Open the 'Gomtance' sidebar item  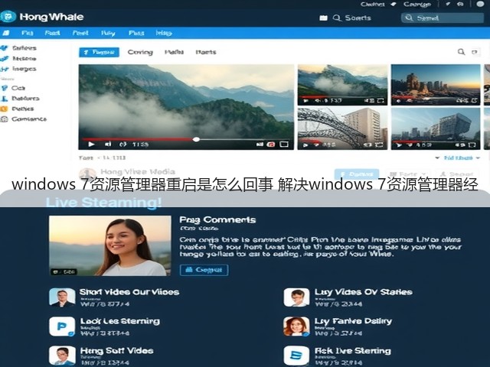(24, 119)
